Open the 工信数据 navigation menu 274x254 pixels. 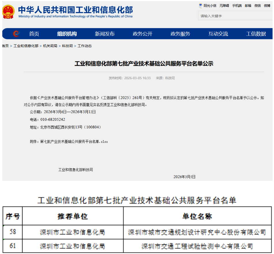pyautogui.click(x=256, y=34)
